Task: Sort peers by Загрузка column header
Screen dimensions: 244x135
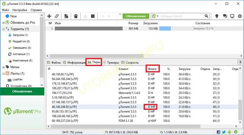Action: pyautogui.click(x=185, y=69)
